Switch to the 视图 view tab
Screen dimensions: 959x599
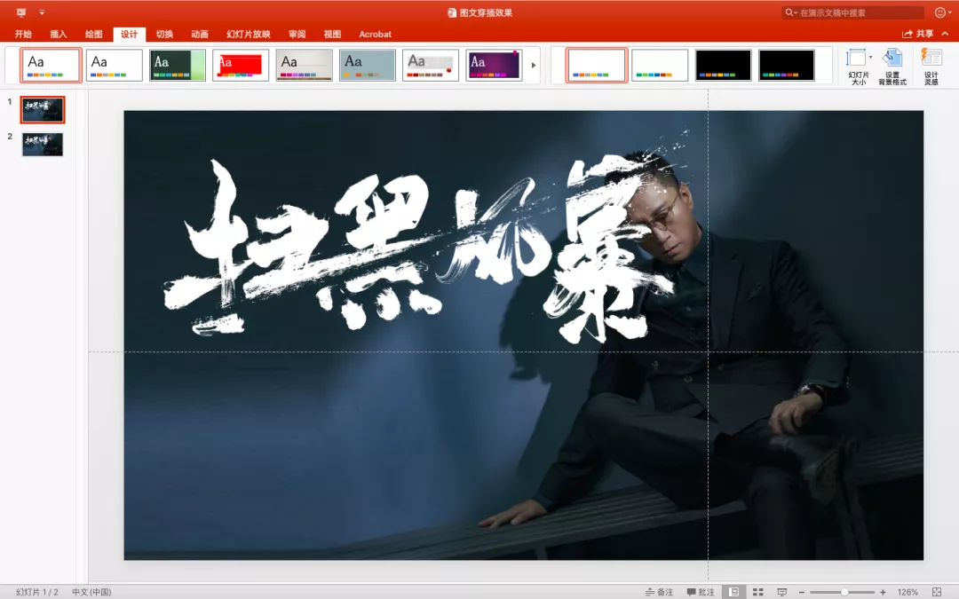[332, 35]
